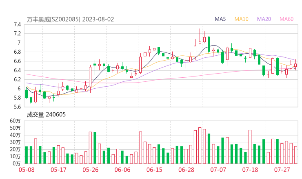Click the 7.4 price axis label

(17, 24)
